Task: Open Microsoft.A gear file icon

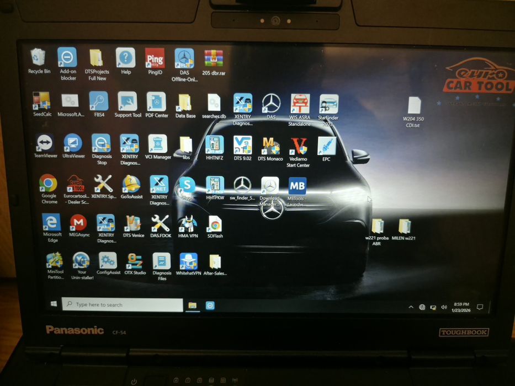Action: pos(70,101)
